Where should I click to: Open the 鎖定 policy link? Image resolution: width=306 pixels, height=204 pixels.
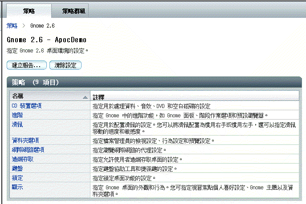pos(17,178)
